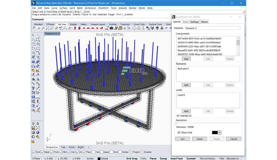The height and width of the screenshot is (160, 277).
Task: Click the Resolution slider handle
Action: tap(177, 123)
